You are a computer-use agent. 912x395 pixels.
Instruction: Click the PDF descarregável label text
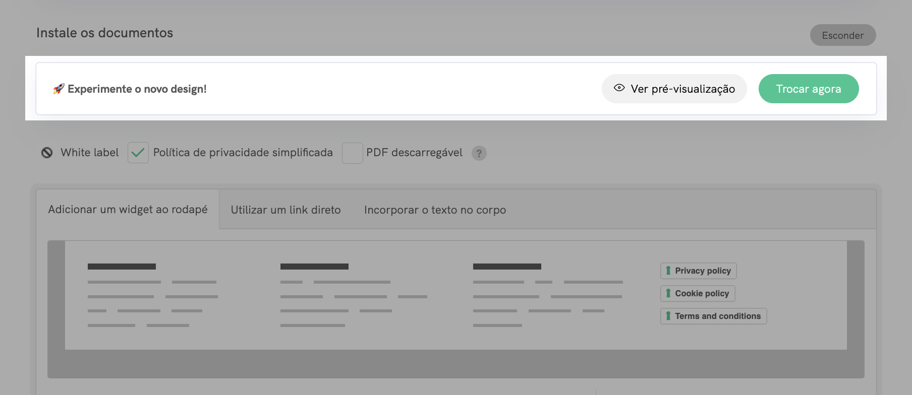pos(414,153)
